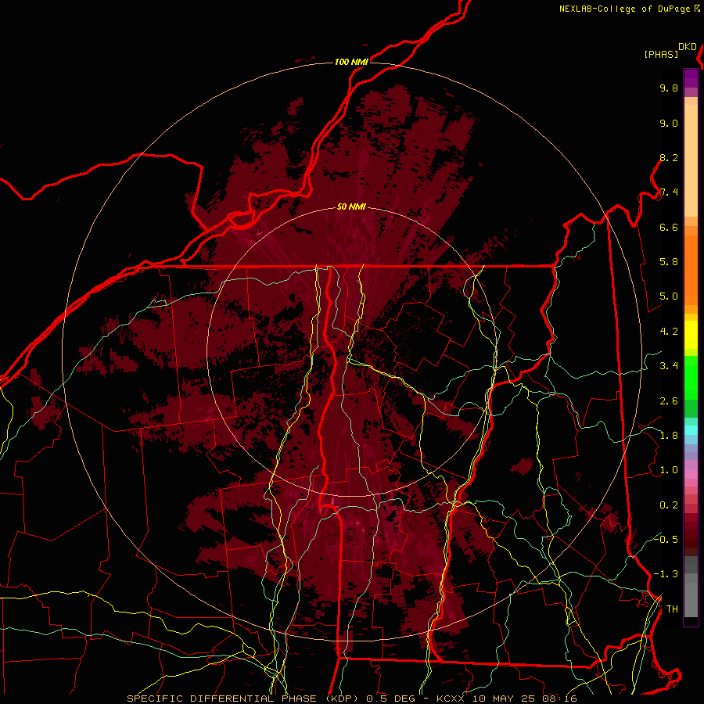Click the bright green segment of color bar
Viewport: 704px width, 704px height.
pos(691,377)
